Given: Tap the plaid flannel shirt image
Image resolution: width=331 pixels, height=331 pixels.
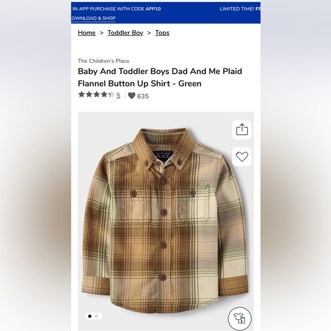Looking at the screenshot, I should pyautogui.click(x=165, y=220).
